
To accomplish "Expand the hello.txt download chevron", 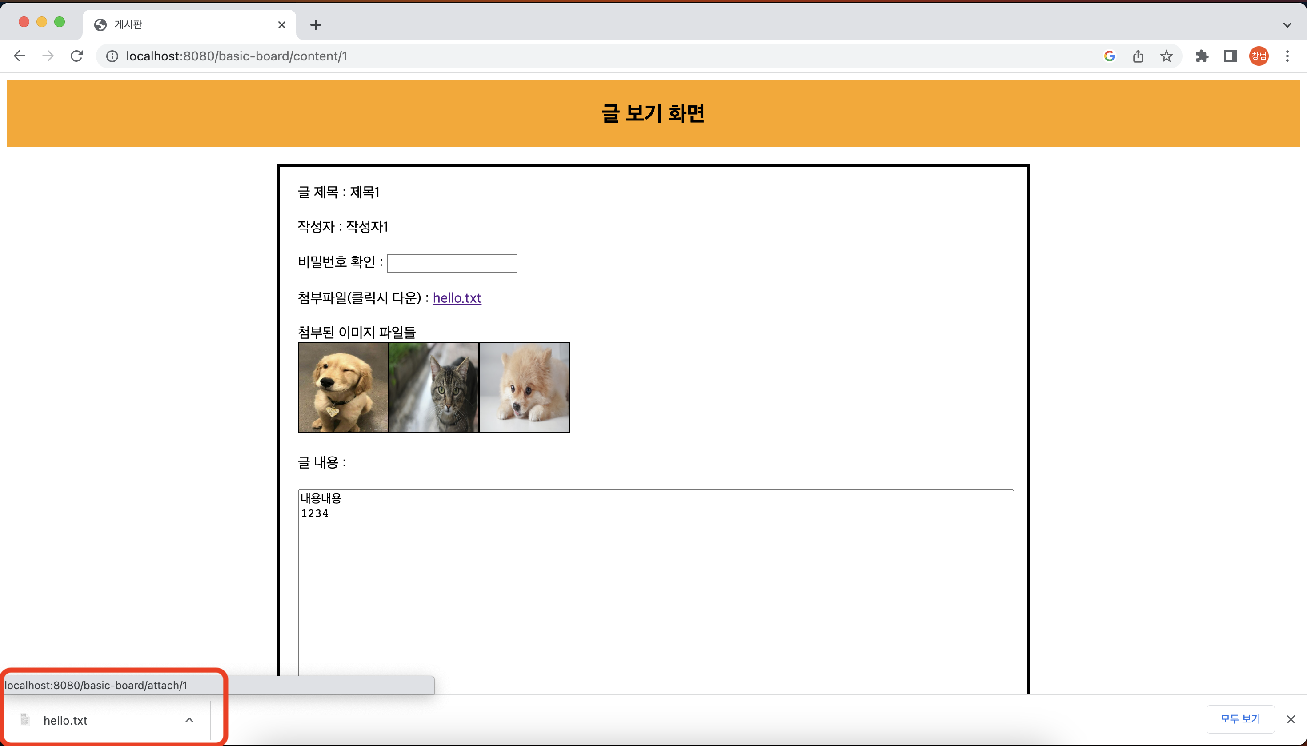I will click(x=189, y=720).
